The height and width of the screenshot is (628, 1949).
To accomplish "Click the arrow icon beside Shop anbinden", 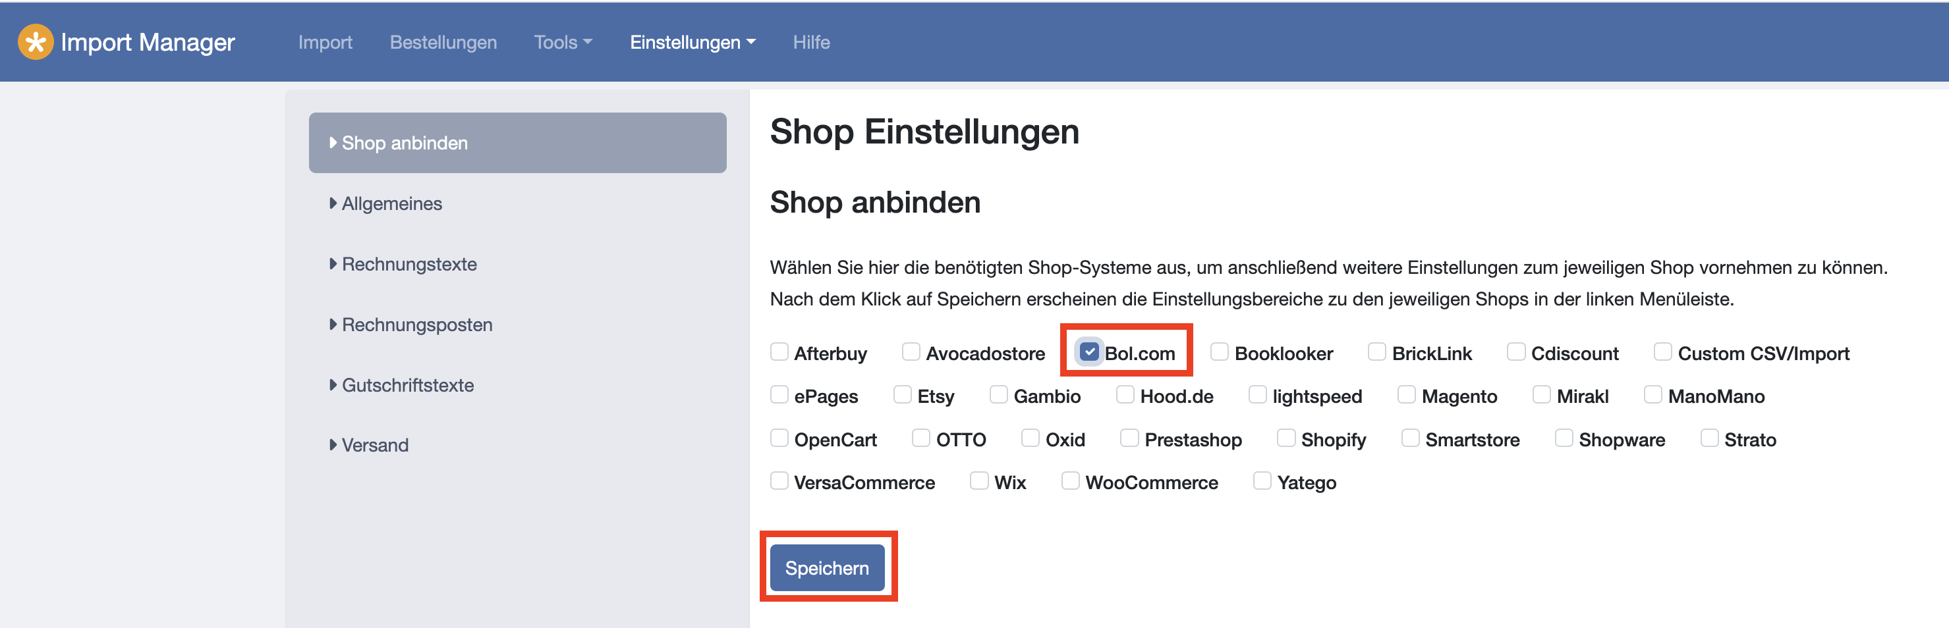I will 333,143.
